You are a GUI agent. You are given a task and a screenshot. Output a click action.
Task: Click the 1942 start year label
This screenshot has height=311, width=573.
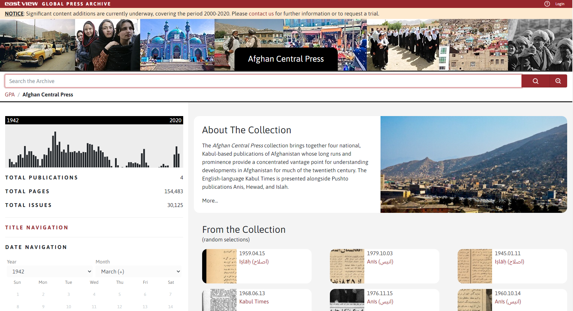coord(13,120)
